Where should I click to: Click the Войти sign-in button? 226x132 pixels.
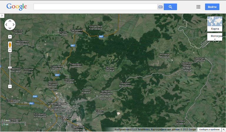tap(212, 7)
